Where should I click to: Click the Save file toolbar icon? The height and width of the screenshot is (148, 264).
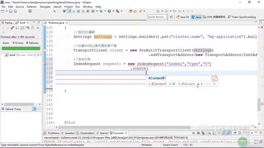[x=11, y=11]
